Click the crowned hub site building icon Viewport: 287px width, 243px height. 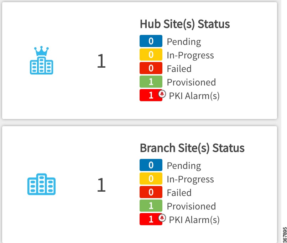click(42, 60)
